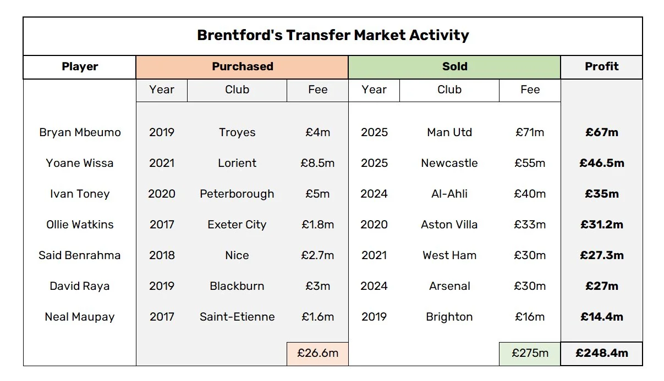
Task: Click the Ollie Watkins name cell
Action: coord(80,225)
